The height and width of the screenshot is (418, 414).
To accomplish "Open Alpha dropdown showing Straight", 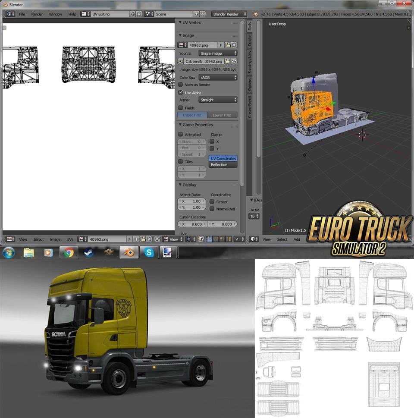I will [x=218, y=100].
